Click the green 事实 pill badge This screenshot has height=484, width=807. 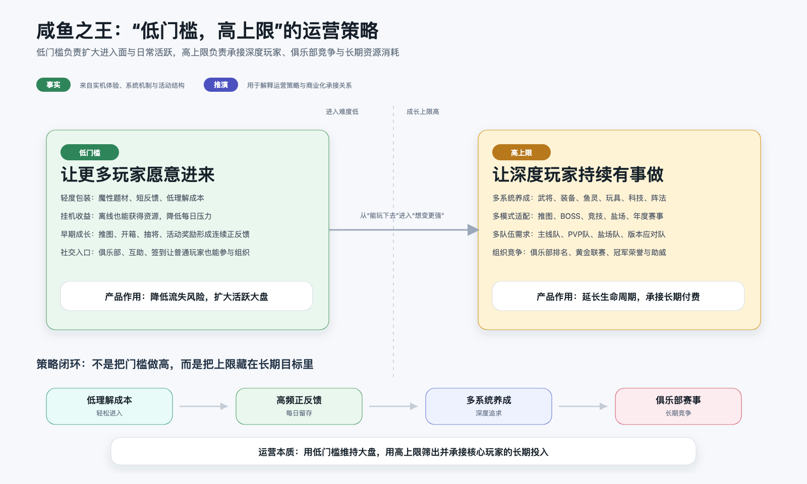[x=53, y=85]
